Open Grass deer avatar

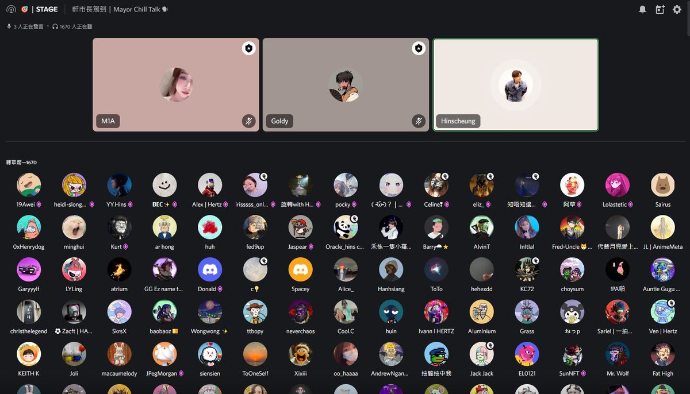point(527,312)
